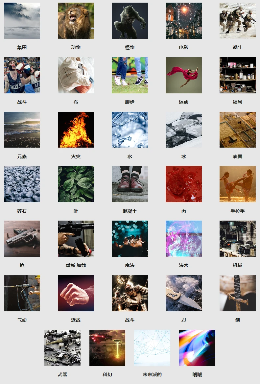The width and height of the screenshot is (260, 384).
Task: Select the werewolf 怪物 thumbnail
Action: pyautogui.click(x=130, y=21)
